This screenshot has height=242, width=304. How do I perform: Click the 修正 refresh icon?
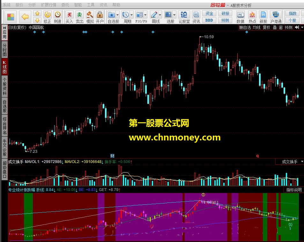[x=48, y=15]
